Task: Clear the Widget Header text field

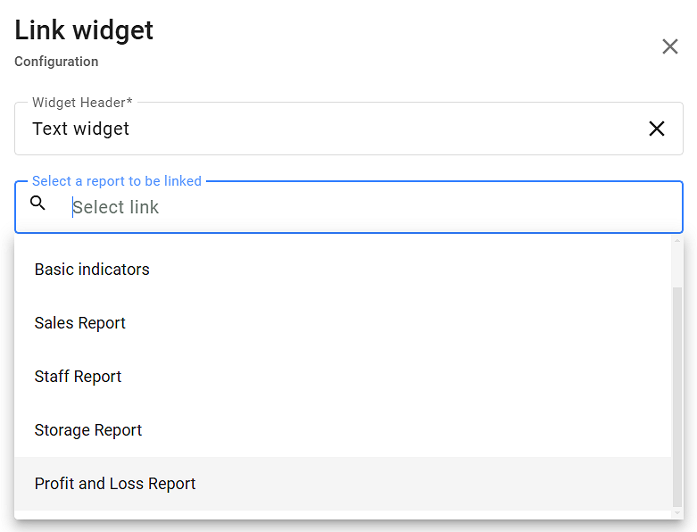Action: 657,129
